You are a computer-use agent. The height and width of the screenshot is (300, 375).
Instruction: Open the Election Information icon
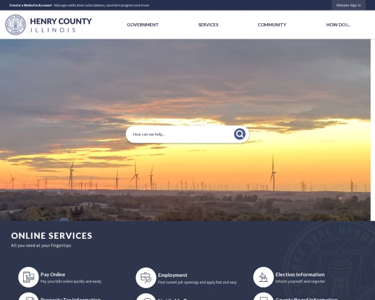click(263, 277)
